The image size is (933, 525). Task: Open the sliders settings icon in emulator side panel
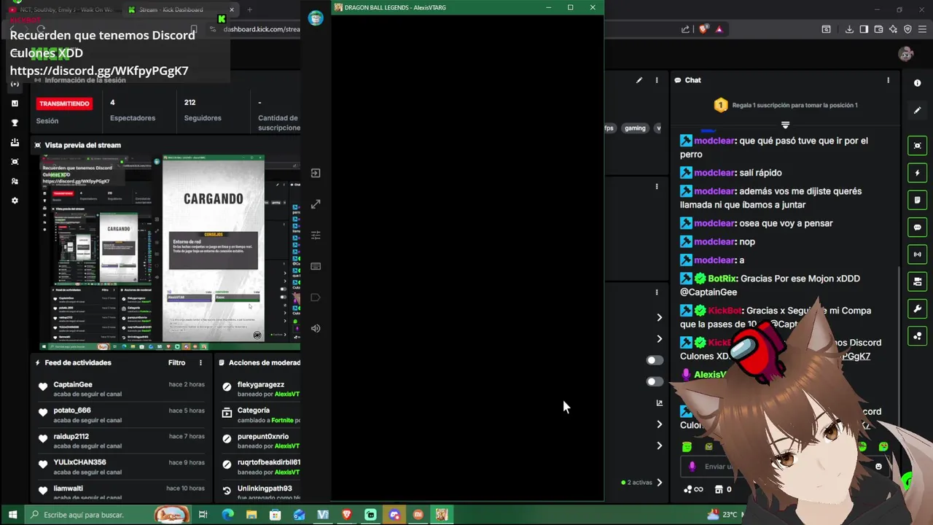tap(316, 235)
